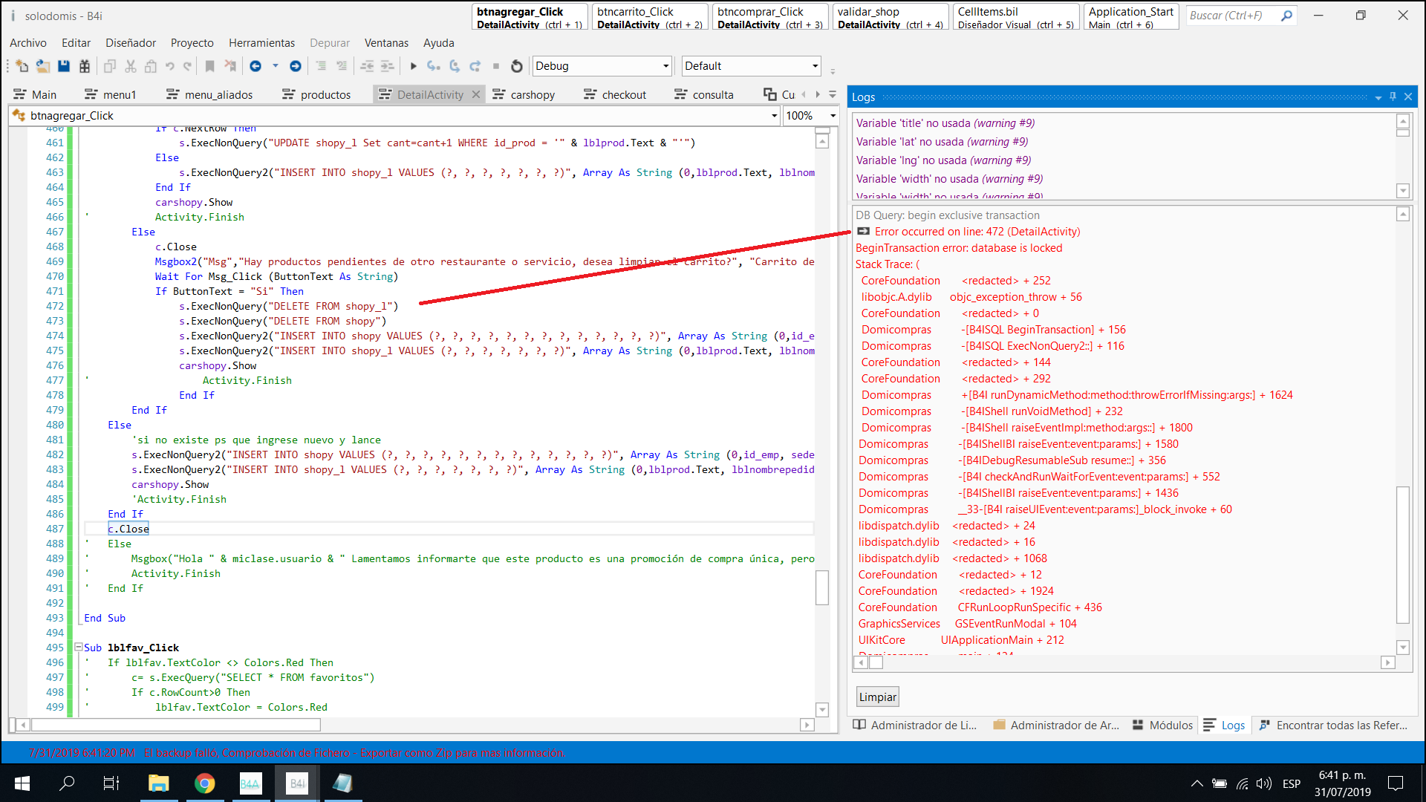Open Chrome from the Windows taskbar
This screenshot has height=802, width=1426.
(204, 783)
